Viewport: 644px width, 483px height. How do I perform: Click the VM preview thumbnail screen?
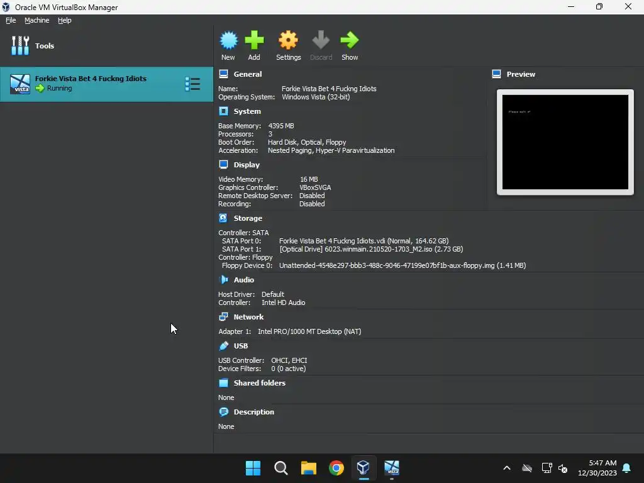pos(565,142)
